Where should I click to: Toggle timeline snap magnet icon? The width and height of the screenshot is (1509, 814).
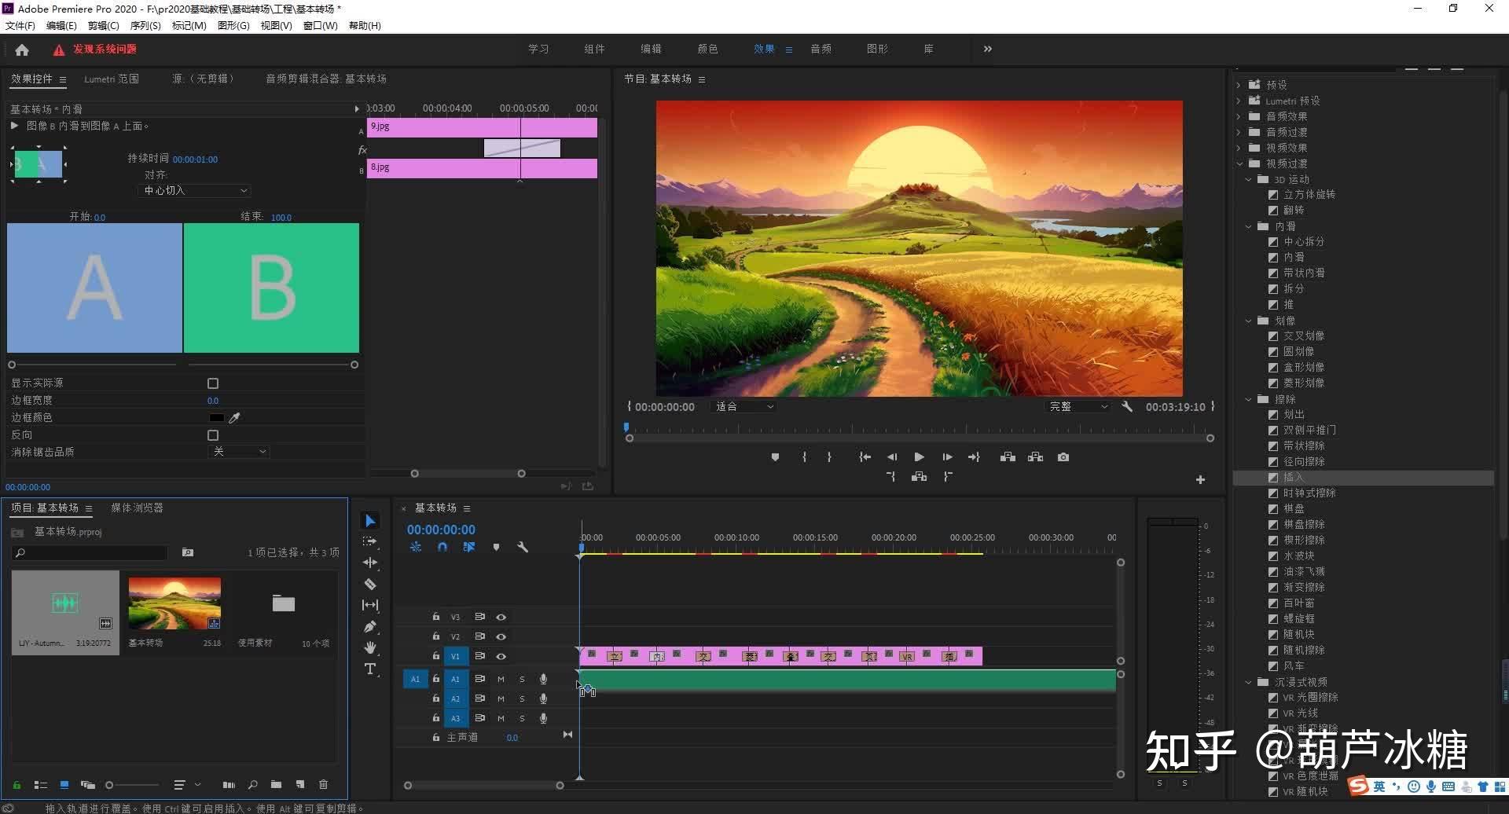coord(442,547)
